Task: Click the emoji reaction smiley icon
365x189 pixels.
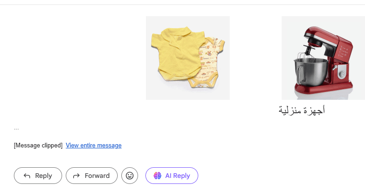Action: point(130,176)
